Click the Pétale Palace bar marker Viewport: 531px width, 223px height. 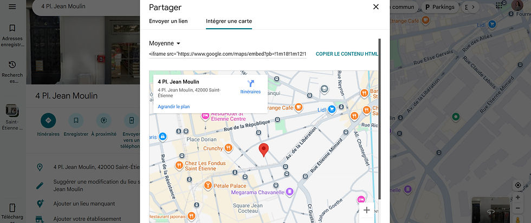pyautogui.click(x=208, y=185)
